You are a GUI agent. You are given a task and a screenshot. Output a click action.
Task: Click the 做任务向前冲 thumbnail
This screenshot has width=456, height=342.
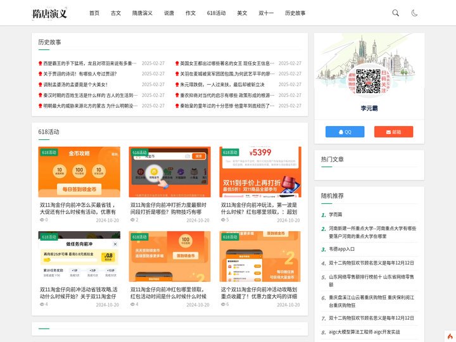pyautogui.click(x=79, y=256)
